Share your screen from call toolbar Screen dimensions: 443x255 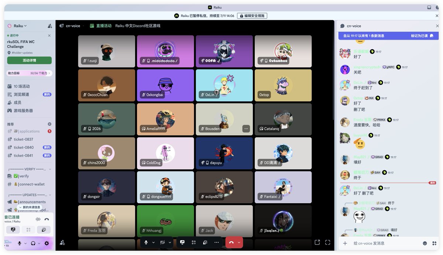pos(182,242)
